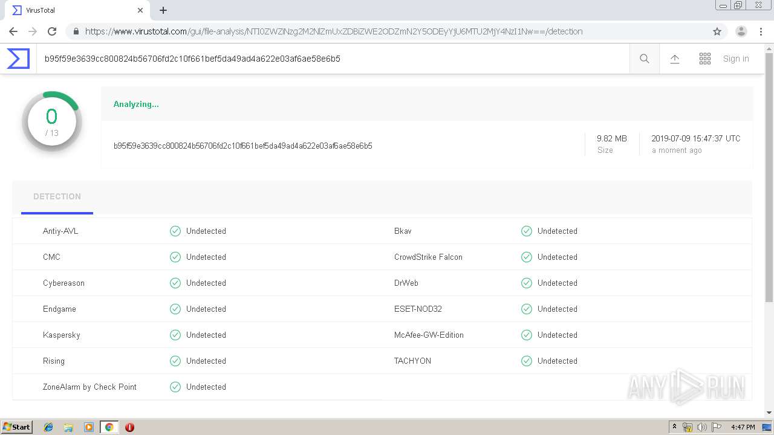774x435 pixels.
Task: Click check icon beside ZoneAlarm by Check Point
Action: (175, 387)
